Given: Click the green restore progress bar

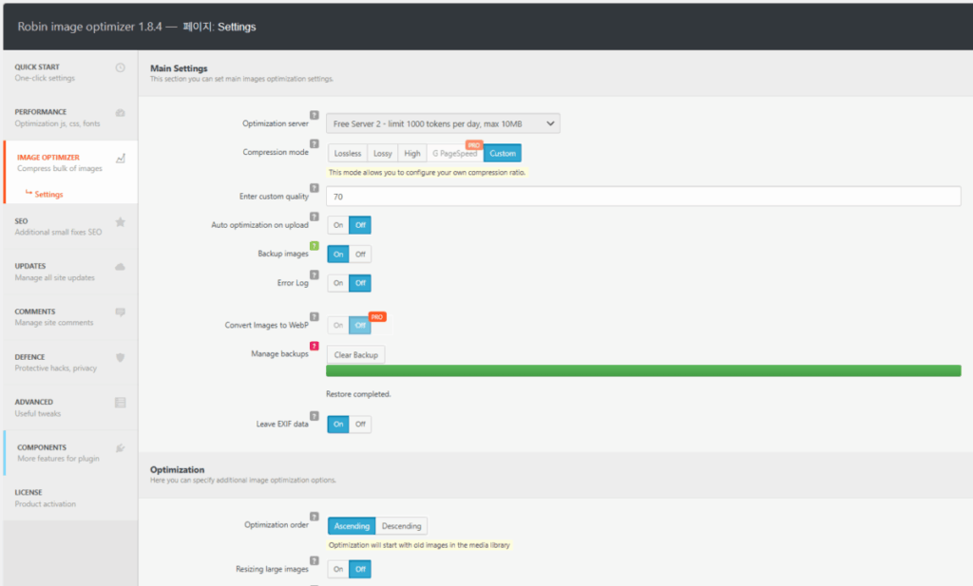Looking at the screenshot, I should coord(643,371).
